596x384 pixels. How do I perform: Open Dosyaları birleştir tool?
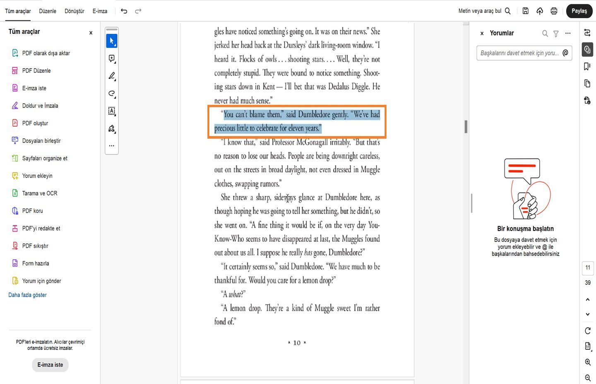36,141
